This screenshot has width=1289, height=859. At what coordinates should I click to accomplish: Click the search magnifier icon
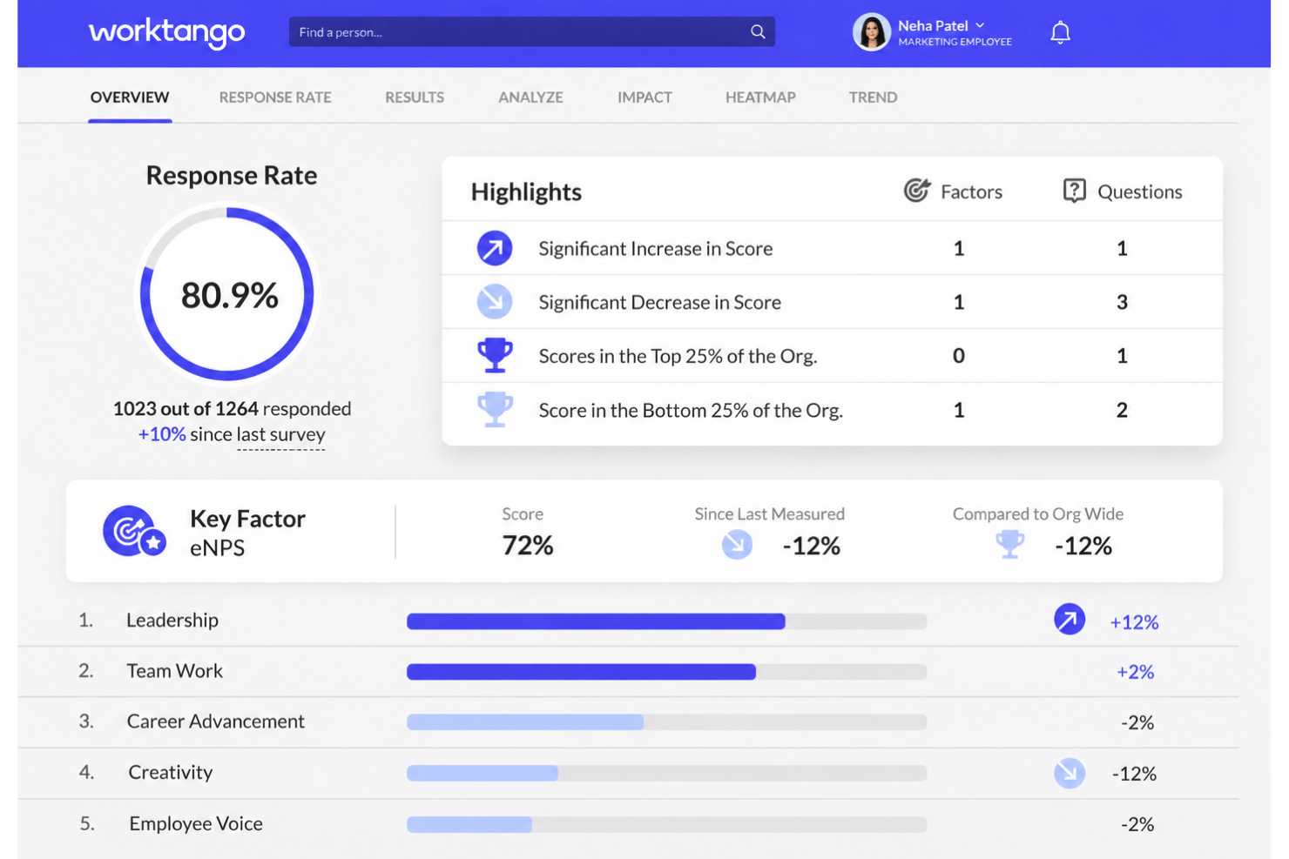(758, 32)
